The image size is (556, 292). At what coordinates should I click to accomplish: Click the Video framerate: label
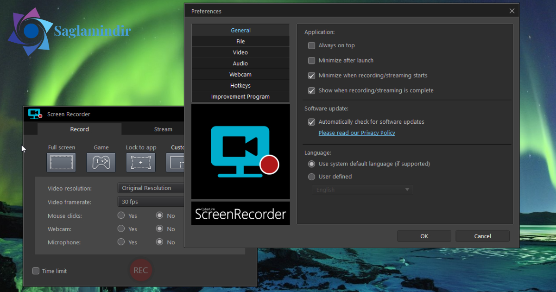[69, 202]
